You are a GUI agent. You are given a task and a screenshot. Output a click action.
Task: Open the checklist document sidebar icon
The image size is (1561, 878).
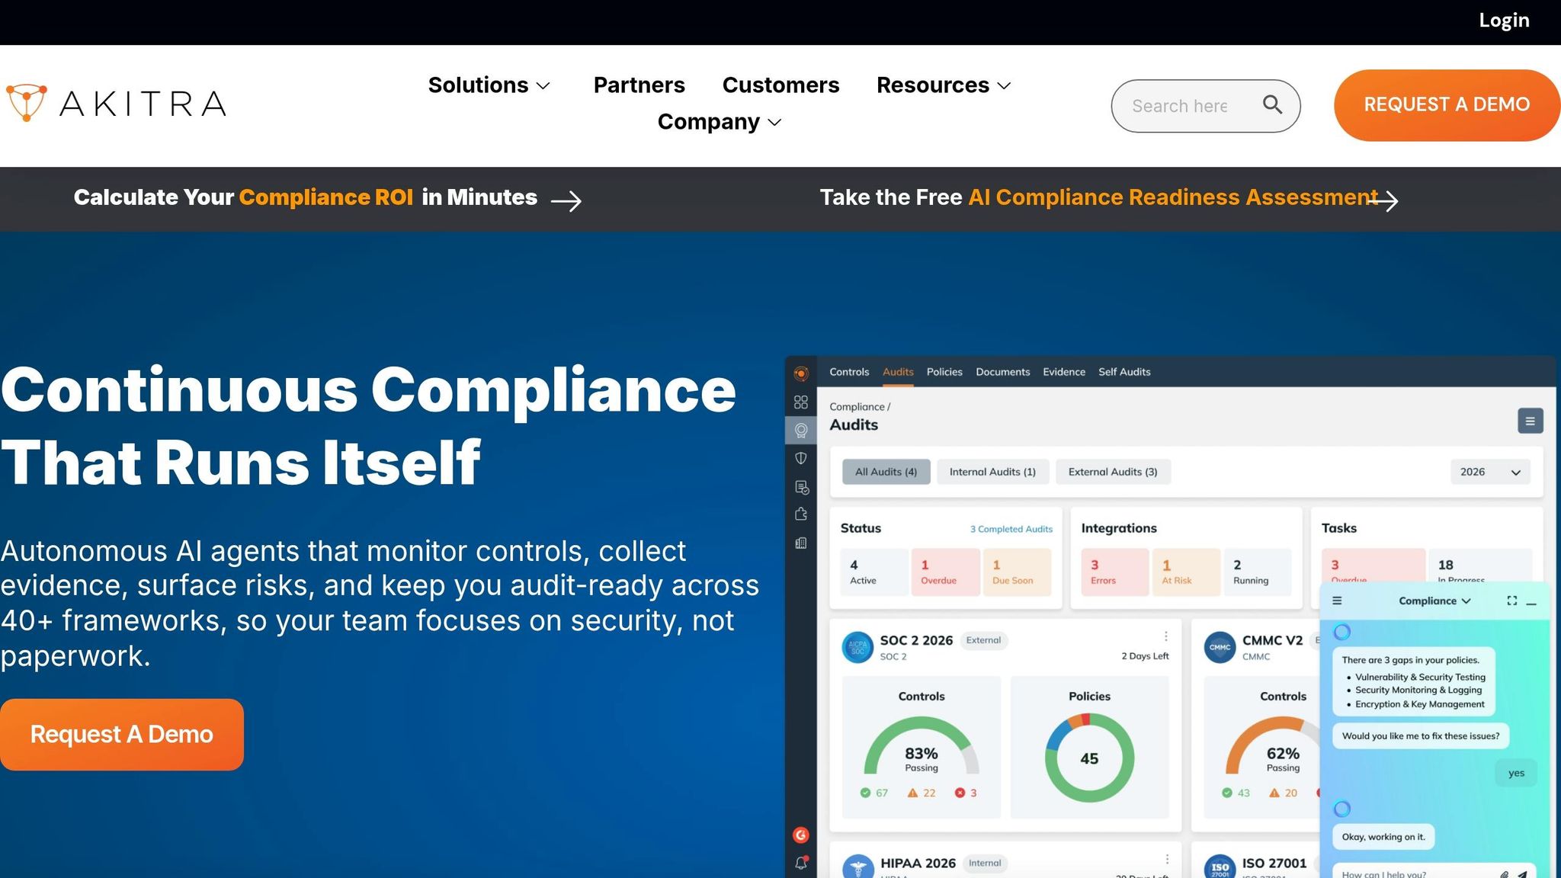click(x=801, y=487)
